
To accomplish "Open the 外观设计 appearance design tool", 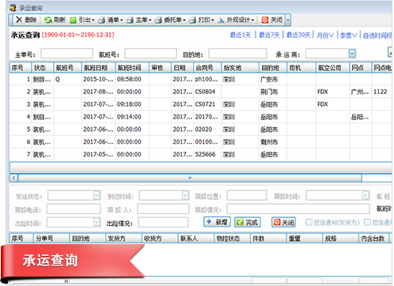I will pyautogui.click(x=236, y=20).
